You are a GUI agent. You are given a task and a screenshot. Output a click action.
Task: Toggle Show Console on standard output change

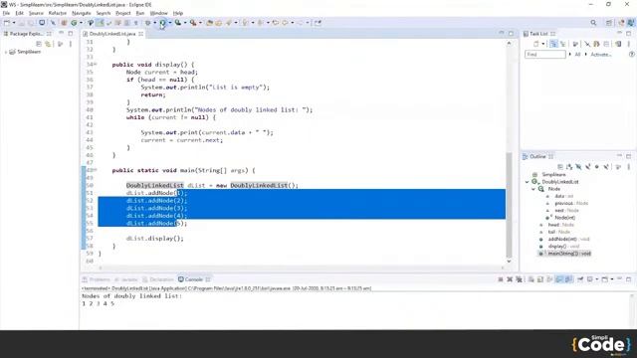pyautogui.click(x=559, y=279)
